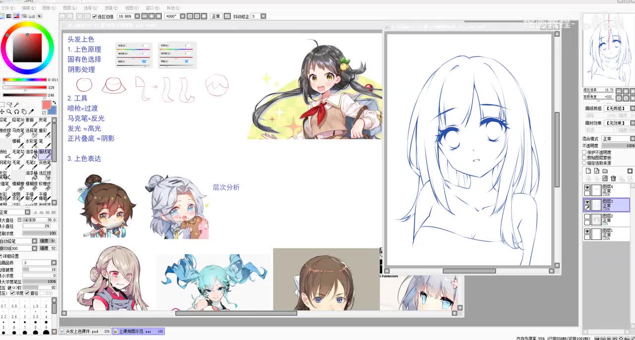Open the layer 混合模式 dropdown

[x=633, y=139]
